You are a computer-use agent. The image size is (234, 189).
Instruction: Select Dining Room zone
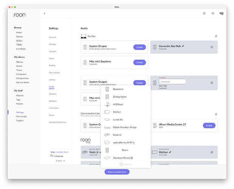pos(126,97)
